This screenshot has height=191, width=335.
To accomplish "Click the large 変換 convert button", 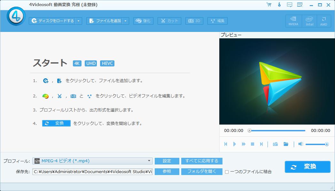I will [x=308, y=167].
